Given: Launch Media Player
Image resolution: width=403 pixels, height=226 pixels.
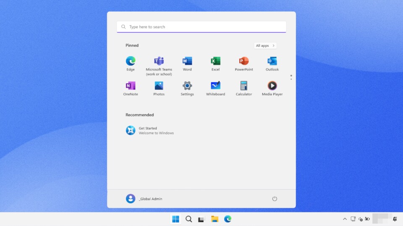Looking at the screenshot, I should tap(272, 88).
